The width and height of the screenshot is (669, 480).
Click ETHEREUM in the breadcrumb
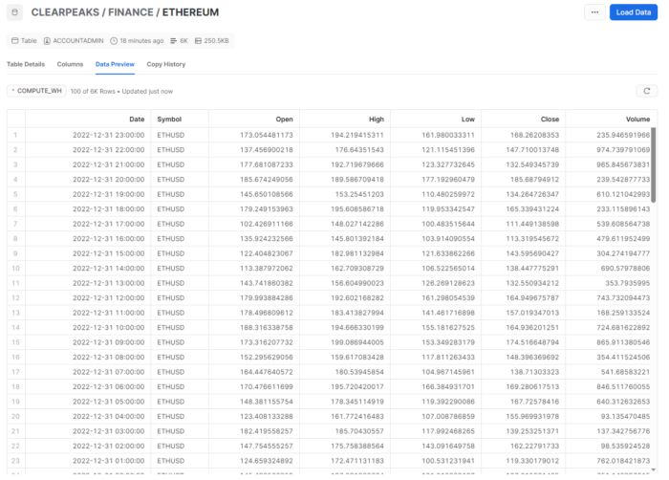tap(190, 12)
